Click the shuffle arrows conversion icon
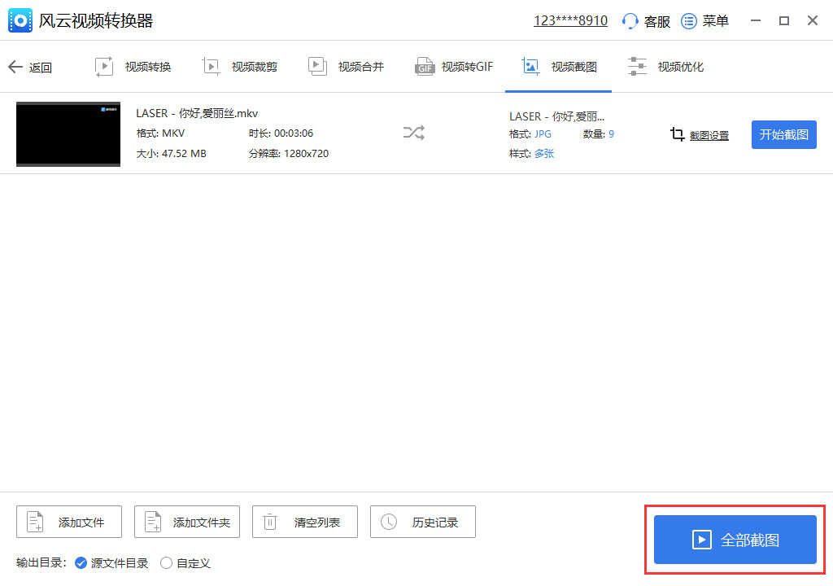Image resolution: width=833 pixels, height=586 pixels. [x=414, y=133]
